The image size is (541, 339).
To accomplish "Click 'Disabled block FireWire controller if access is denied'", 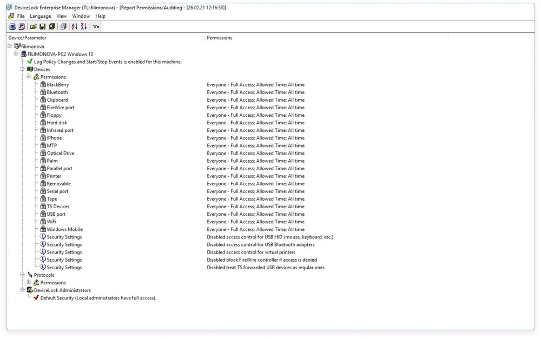I will point(261,260).
